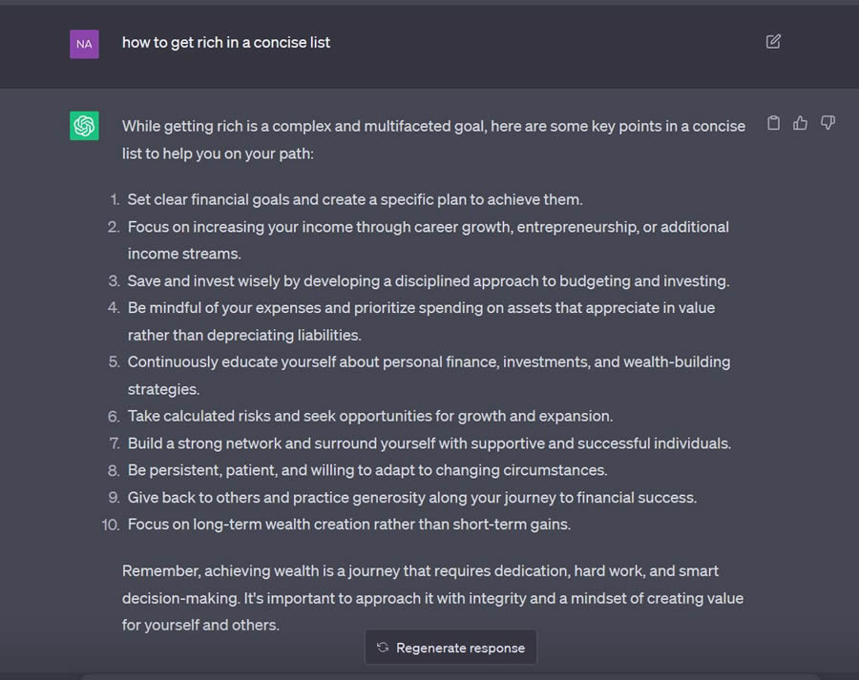Copy the response with the clipboard icon
The width and height of the screenshot is (859, 680).
[774, 123]
